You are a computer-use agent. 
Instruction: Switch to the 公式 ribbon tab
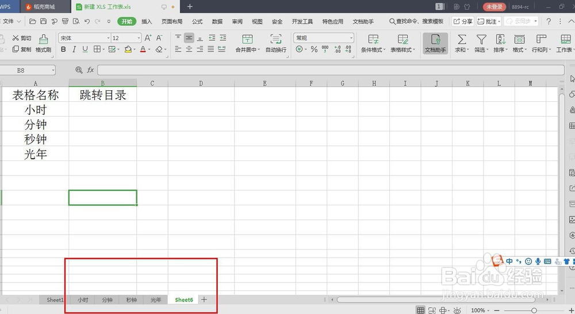pos(197,21)
